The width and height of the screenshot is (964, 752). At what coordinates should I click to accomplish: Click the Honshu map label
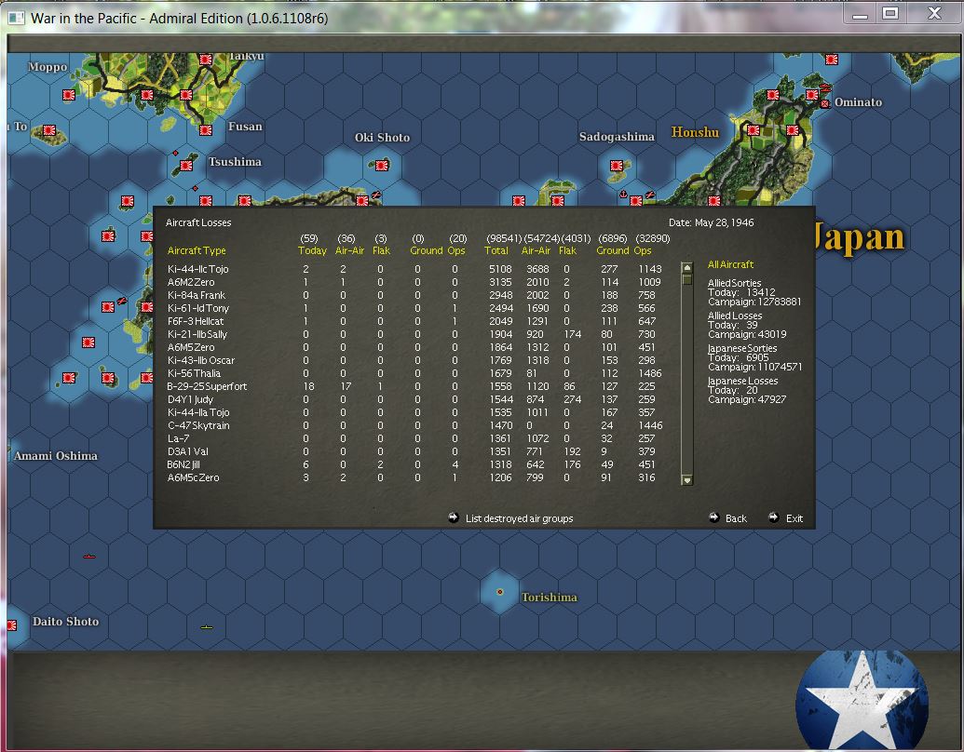tap(695, 132)
